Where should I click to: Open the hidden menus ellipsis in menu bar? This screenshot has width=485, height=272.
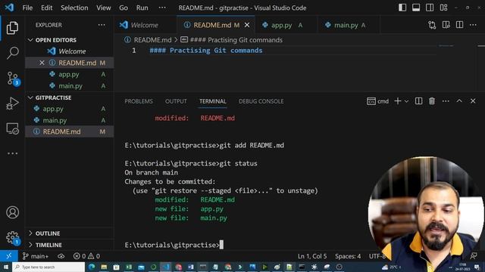(x=162, y=8)
